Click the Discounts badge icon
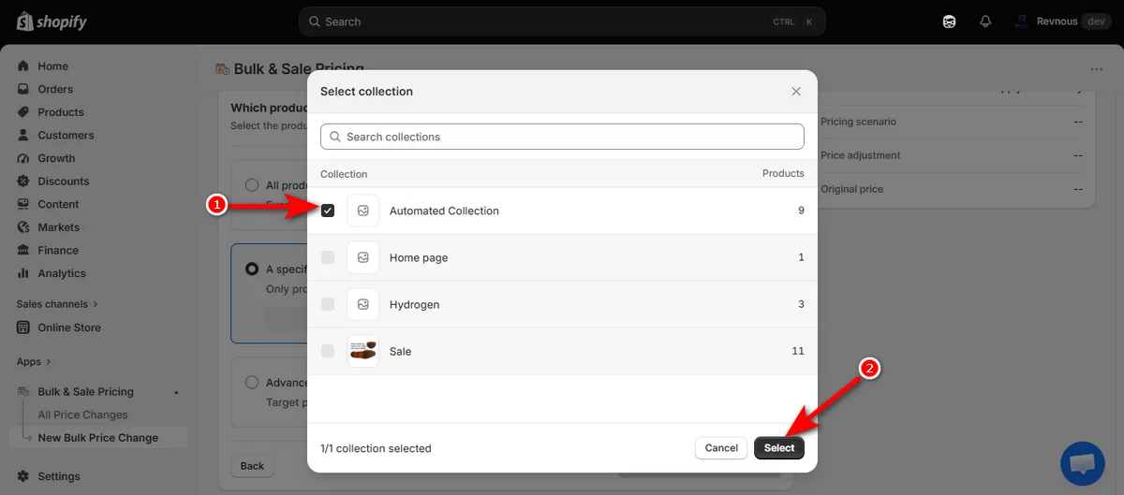This screenshot has width=1124, height=495. pyautogui.click(x=23, y=182)
